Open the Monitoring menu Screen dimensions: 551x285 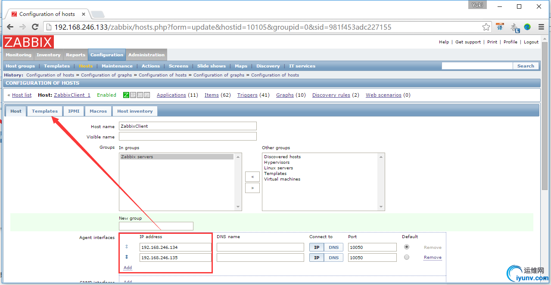(x=19, y=55)
